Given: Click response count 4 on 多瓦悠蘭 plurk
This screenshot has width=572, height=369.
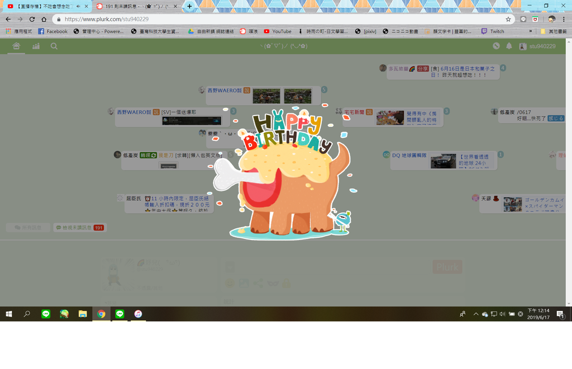Looking at the screenshot, I should pyautogui.click(x=503, y=68).
